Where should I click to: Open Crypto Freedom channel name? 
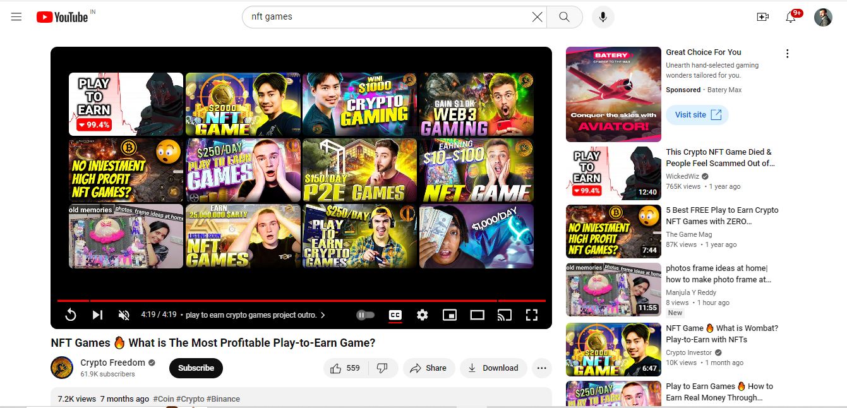pos(113,363)
